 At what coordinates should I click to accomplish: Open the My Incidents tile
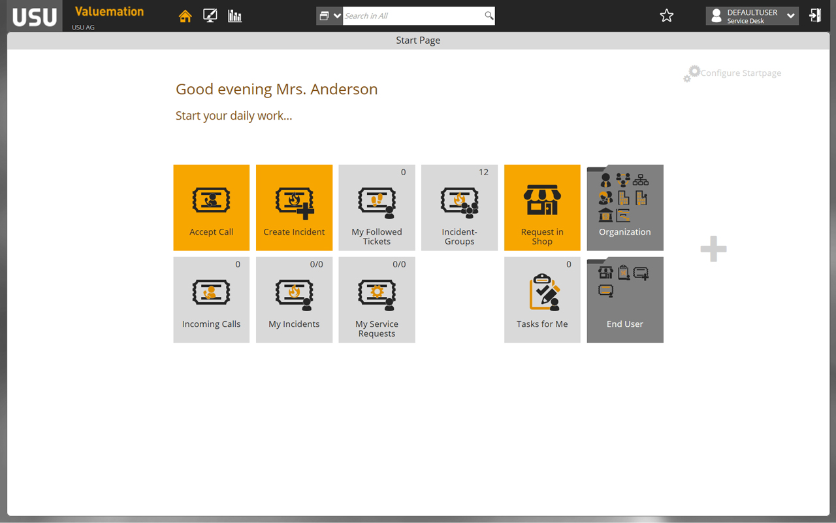click(x=294, y=300)
